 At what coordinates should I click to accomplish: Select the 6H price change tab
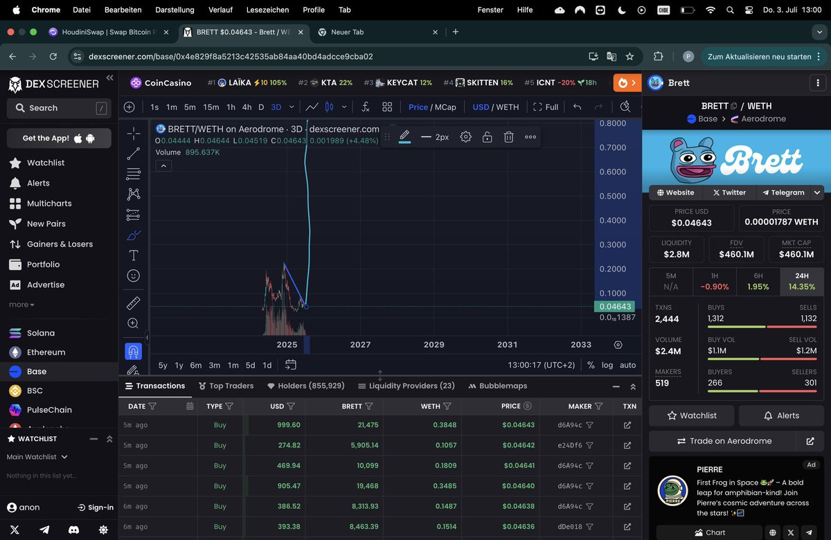tap(758, 280)
